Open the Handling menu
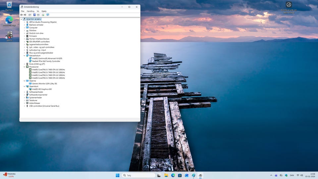318x179 pixels. click(x=30, y=11)
